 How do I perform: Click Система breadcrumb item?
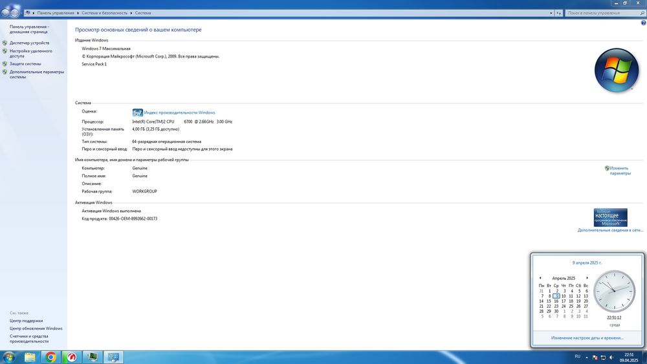(143, 13)
